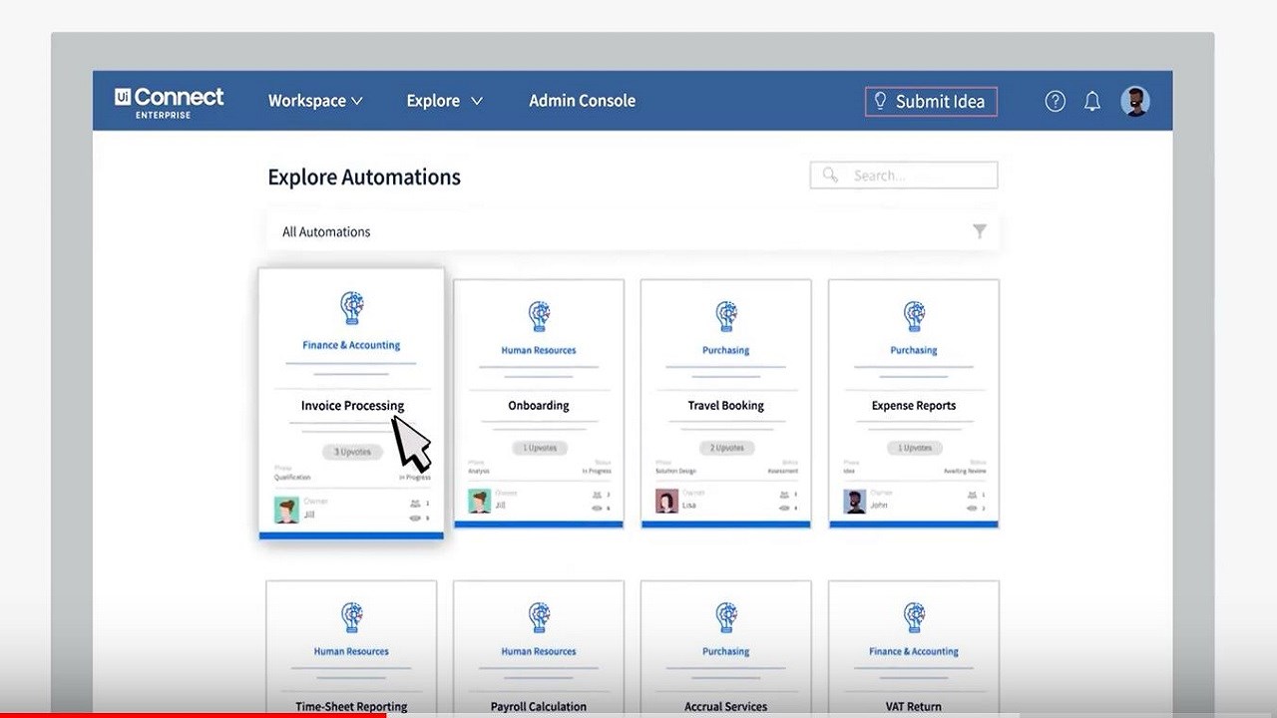Open the Invoice Processing automation
The height and width of the screenshot is (718, 1277).
click(352, 406)
